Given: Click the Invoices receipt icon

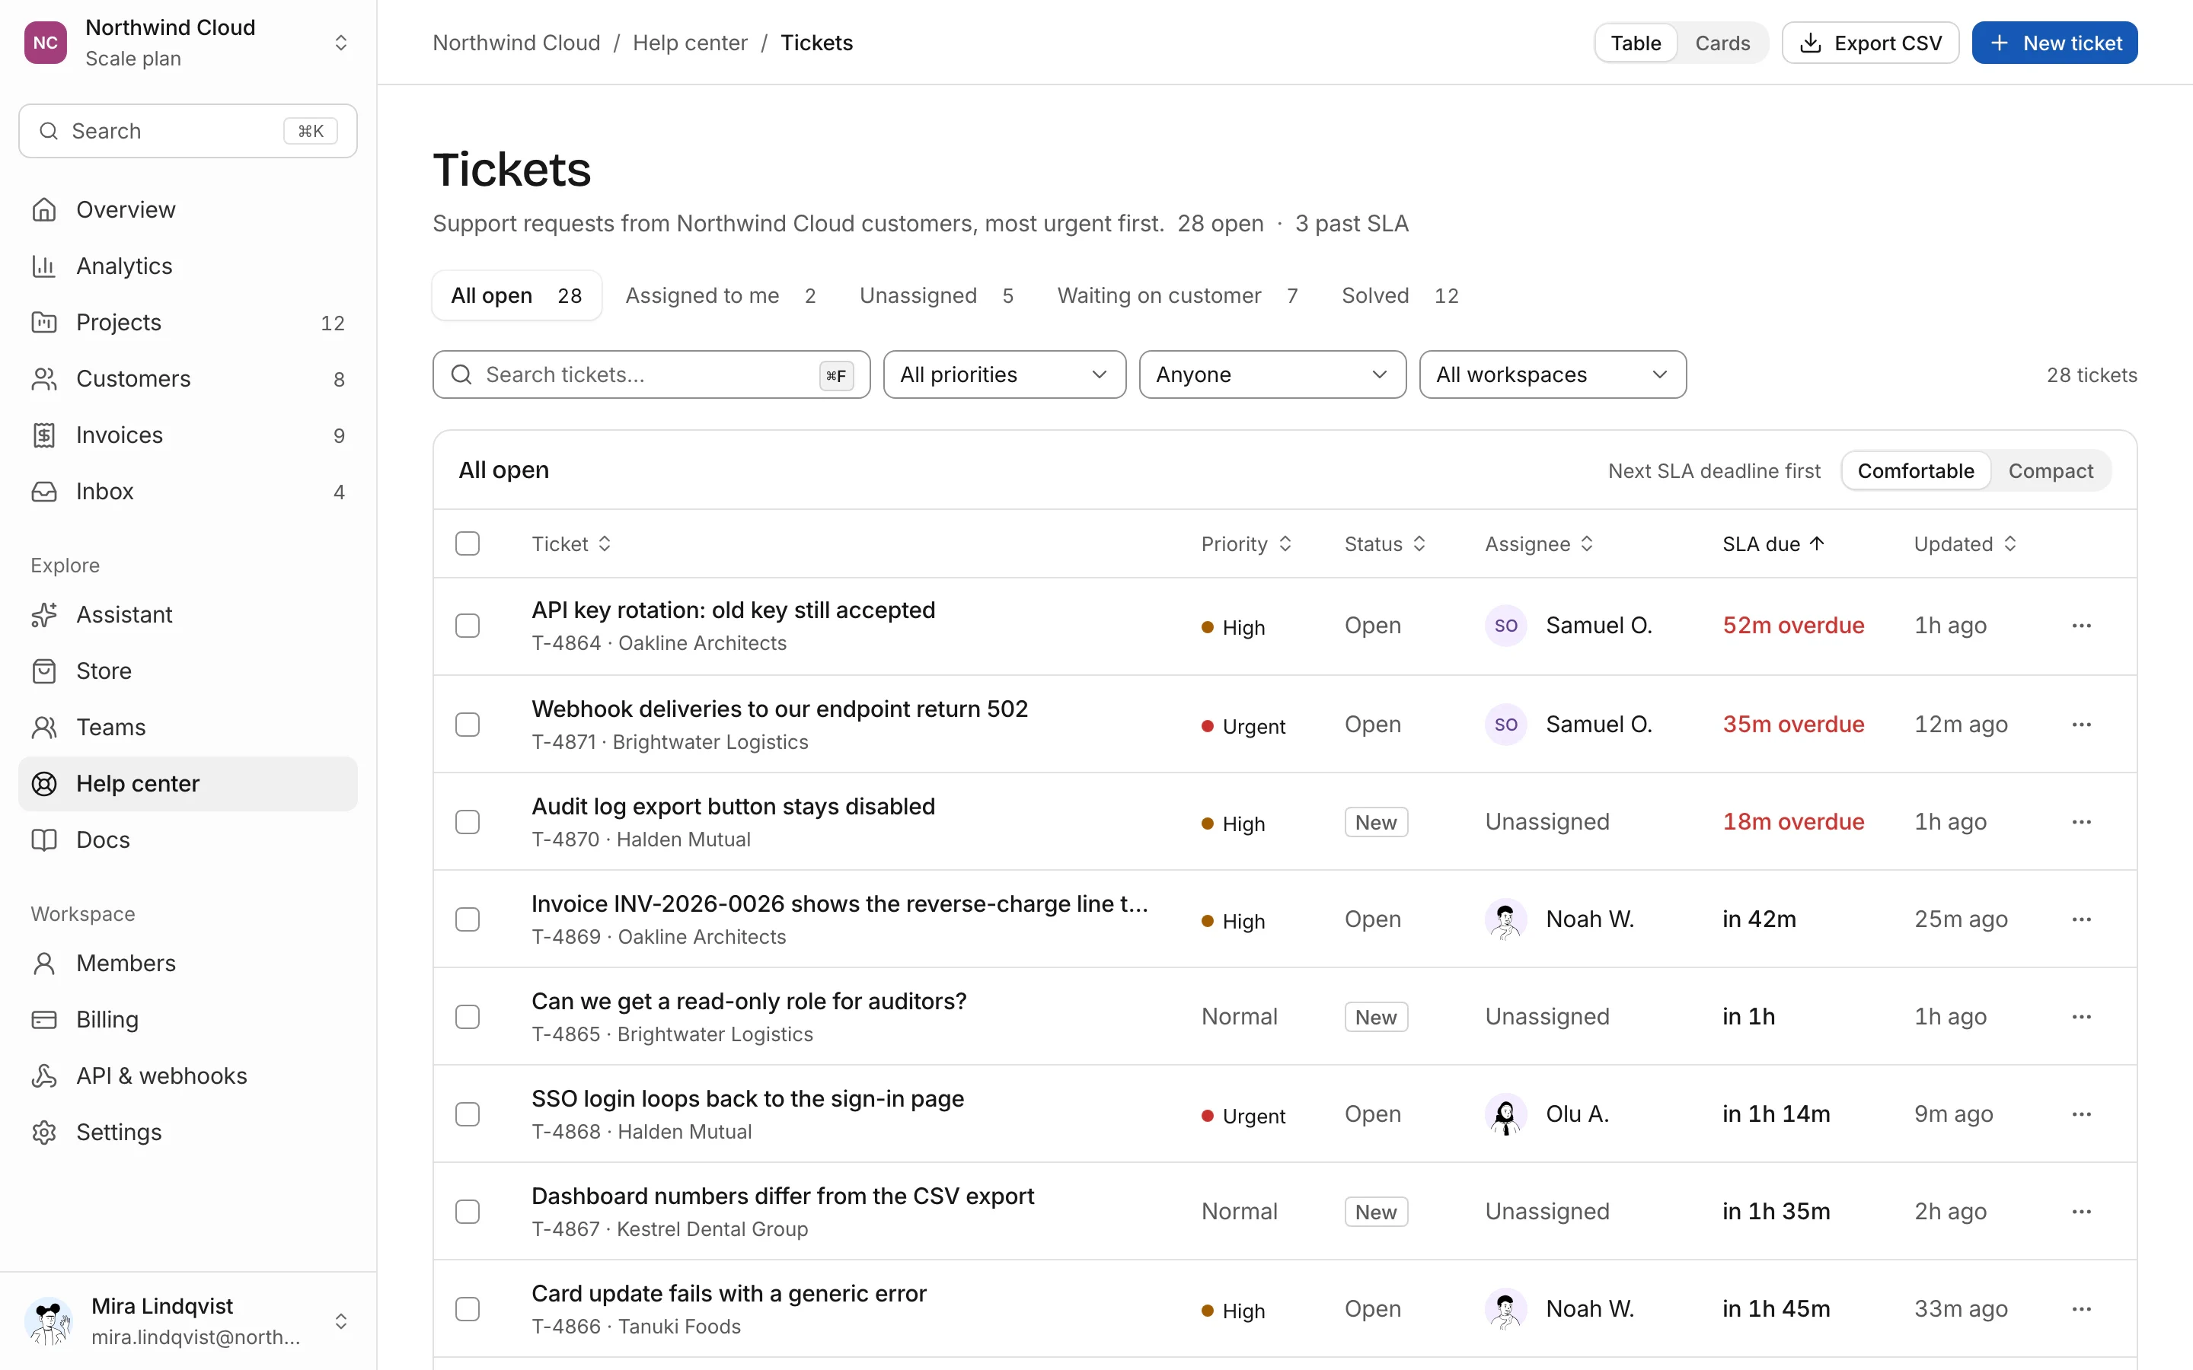Looking at the screenshot, I should 43,435.
